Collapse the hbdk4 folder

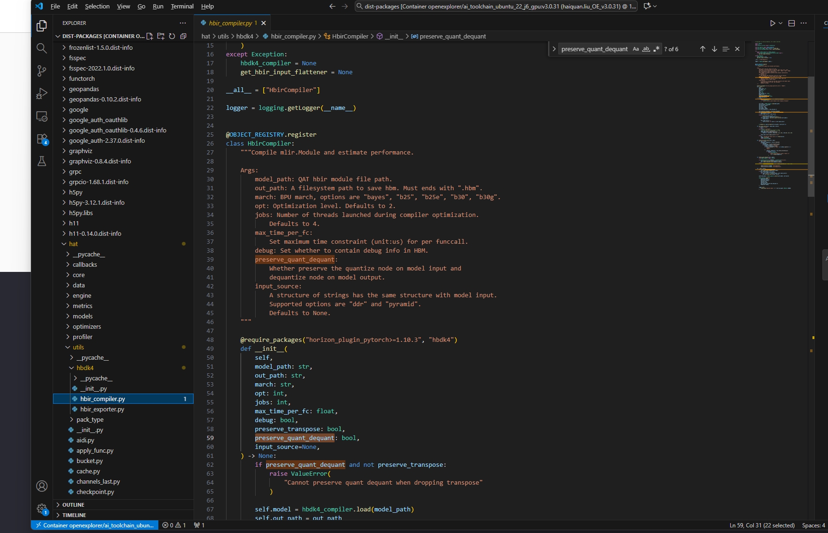[x=85, y=368]
